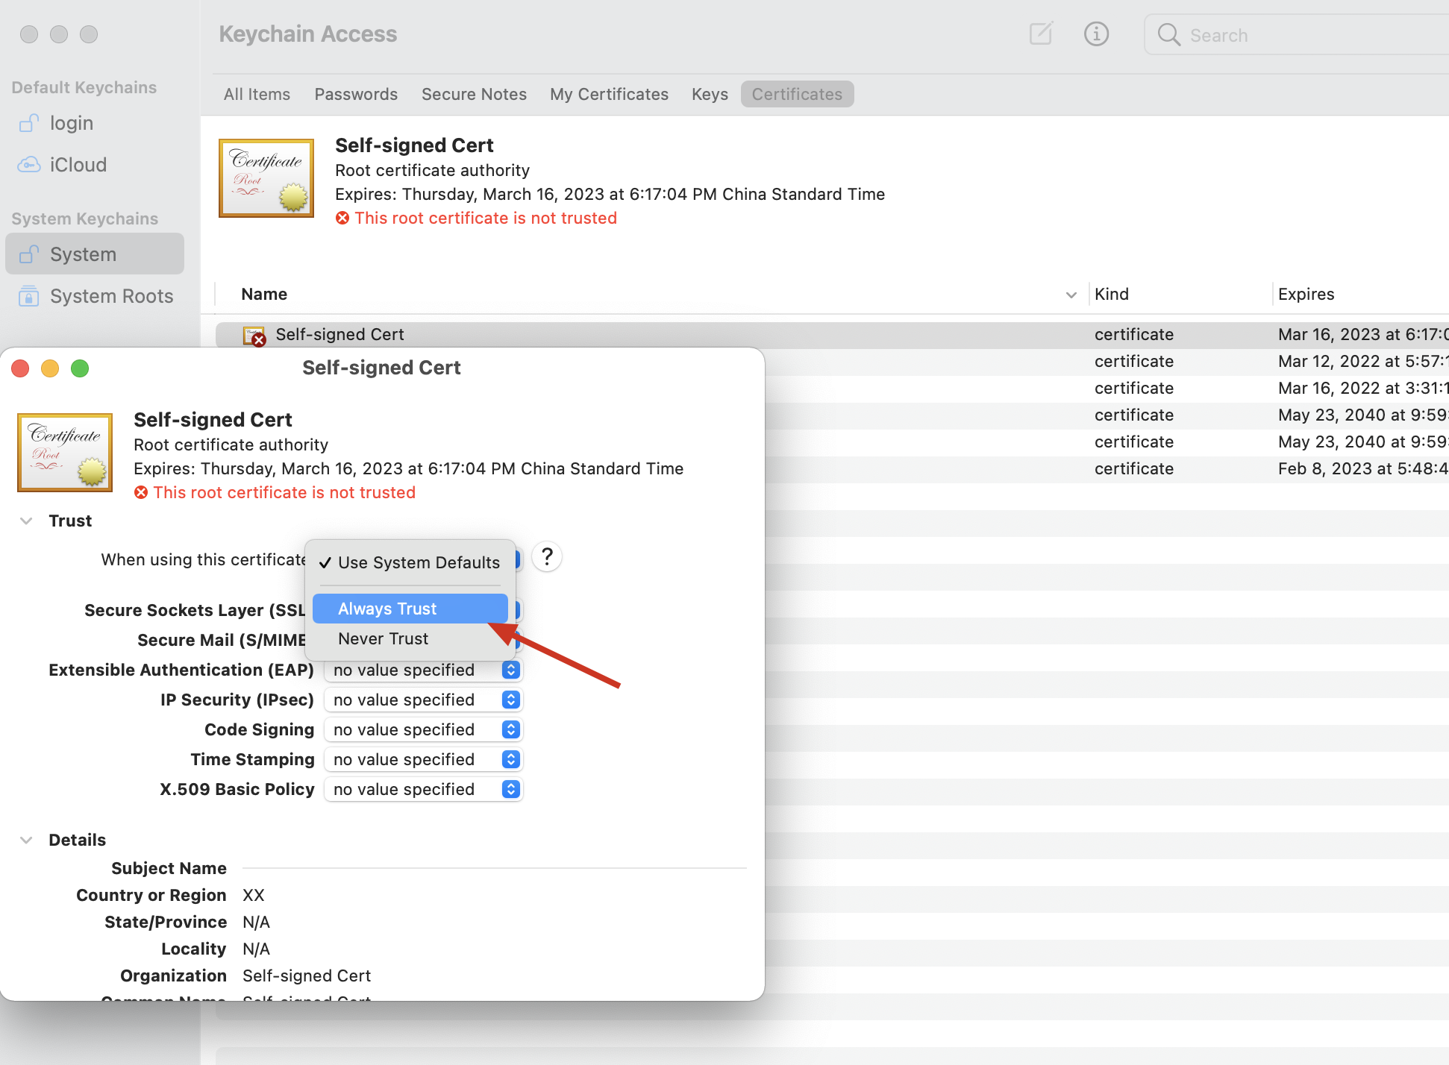Switch to the My Certificates tab
The width and height of the screenshot is (1449, 1065).
[x=609, y=94]
